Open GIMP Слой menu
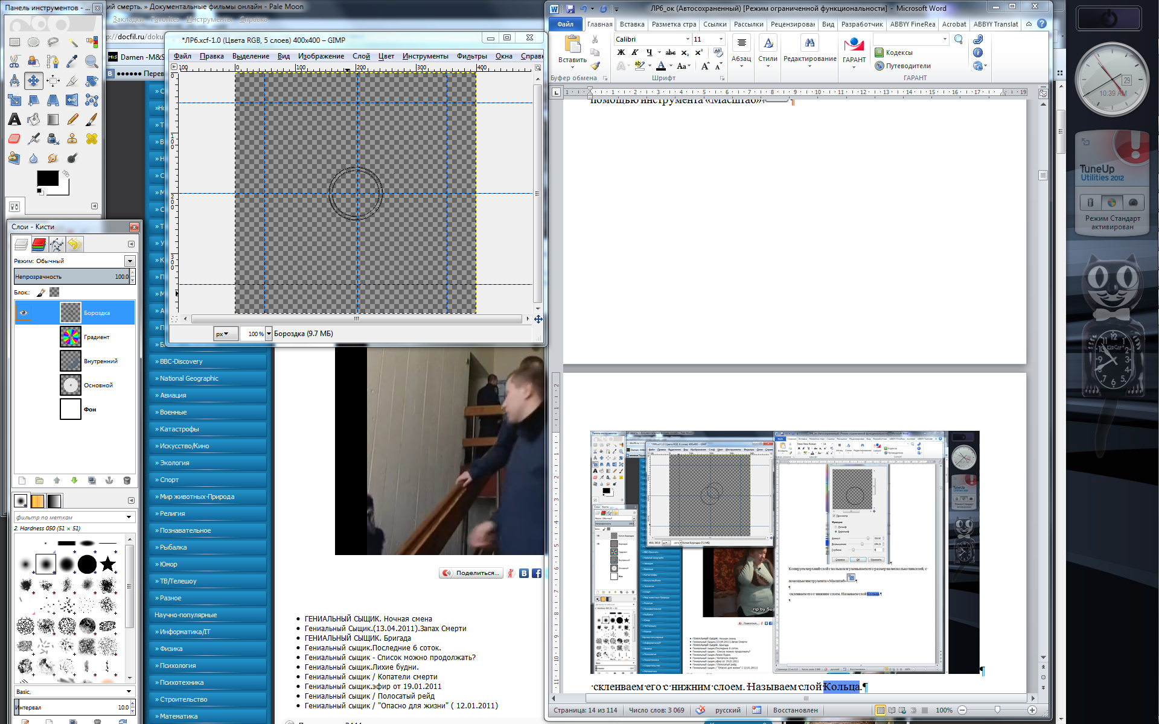Image resolution: width=1159 pixels, height=724 pixels. [361, 56]
